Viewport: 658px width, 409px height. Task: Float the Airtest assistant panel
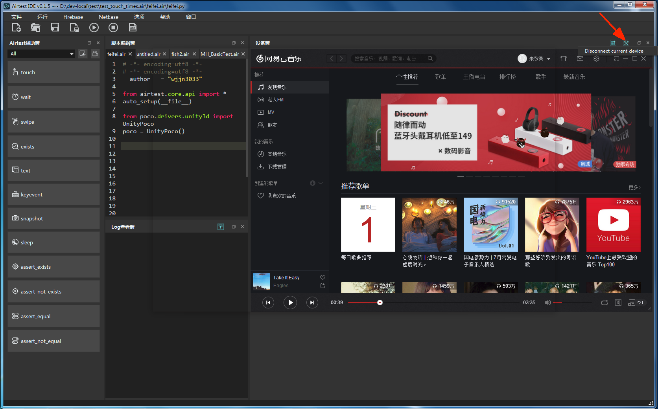(89, 43)
